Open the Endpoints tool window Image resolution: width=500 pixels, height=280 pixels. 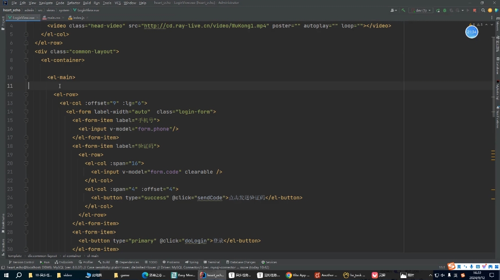tap(64, 262)
